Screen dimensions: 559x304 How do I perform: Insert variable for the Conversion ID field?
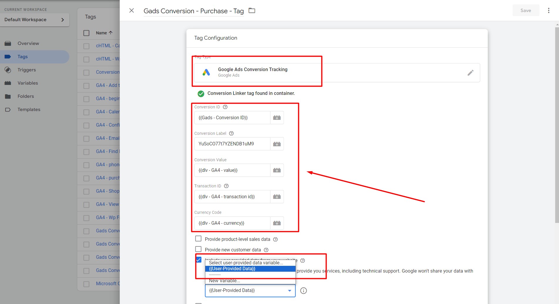tap(277, 117)
